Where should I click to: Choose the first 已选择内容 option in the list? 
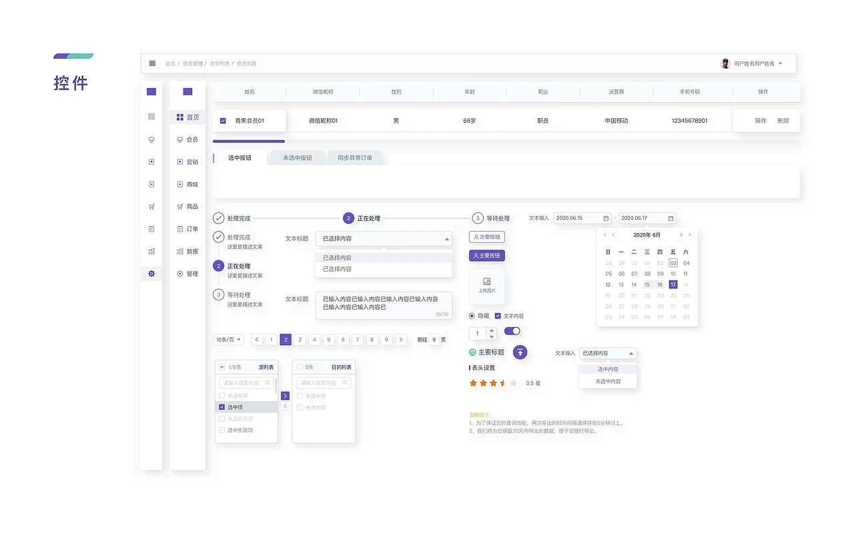click(384, 258)
